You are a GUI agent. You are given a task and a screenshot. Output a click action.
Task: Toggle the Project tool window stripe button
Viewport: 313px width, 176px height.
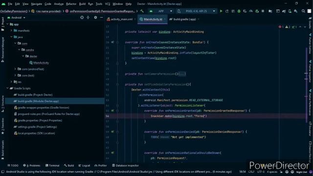pos(2,24)
